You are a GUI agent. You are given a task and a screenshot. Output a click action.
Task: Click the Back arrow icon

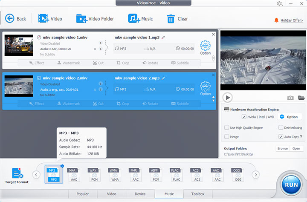[x=9, y=18]
